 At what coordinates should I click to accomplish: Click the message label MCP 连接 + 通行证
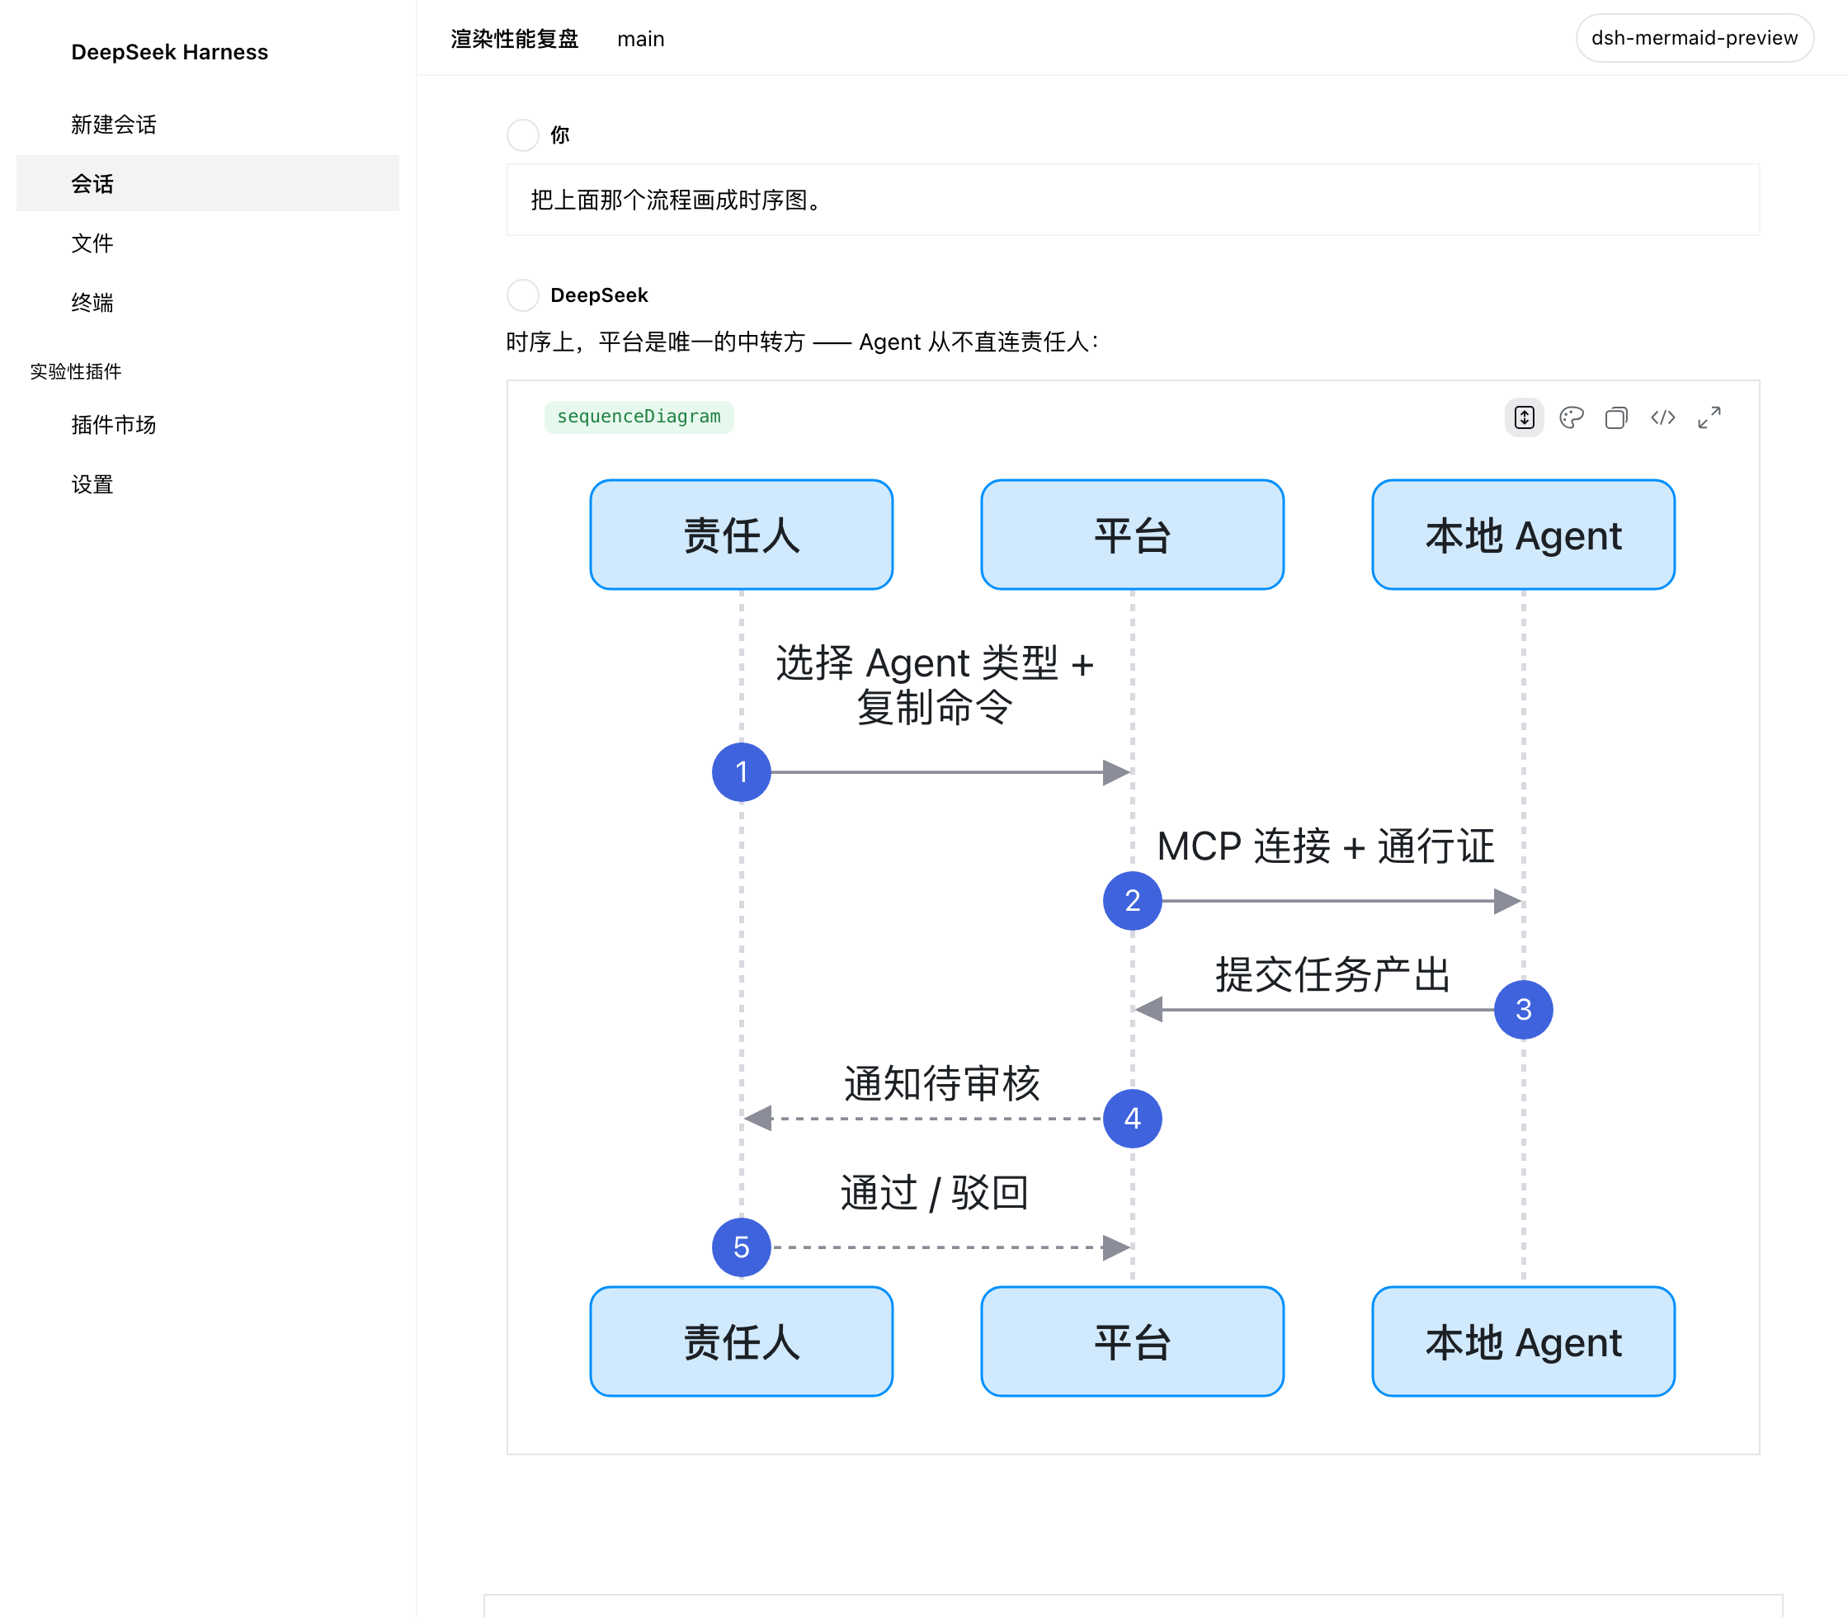pos(1326,846)
